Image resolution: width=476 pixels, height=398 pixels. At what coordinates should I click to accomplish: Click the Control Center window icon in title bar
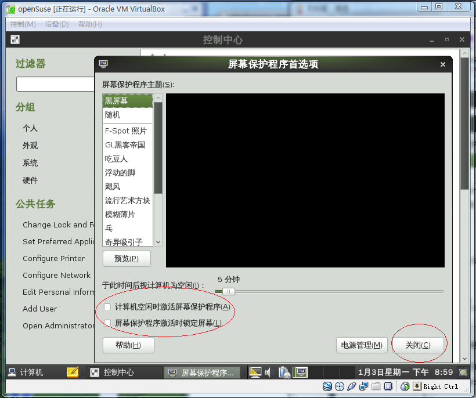pos(15,39)
